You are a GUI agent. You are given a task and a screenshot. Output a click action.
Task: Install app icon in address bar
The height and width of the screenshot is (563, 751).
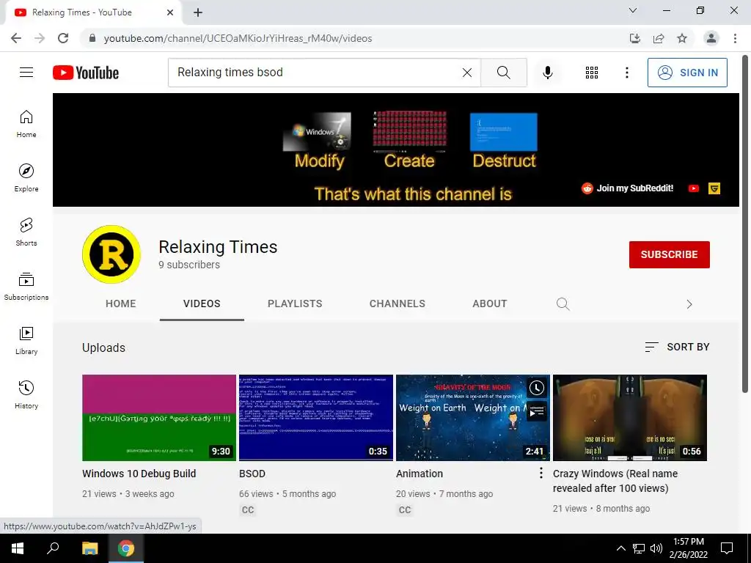(x=634, y=38)
